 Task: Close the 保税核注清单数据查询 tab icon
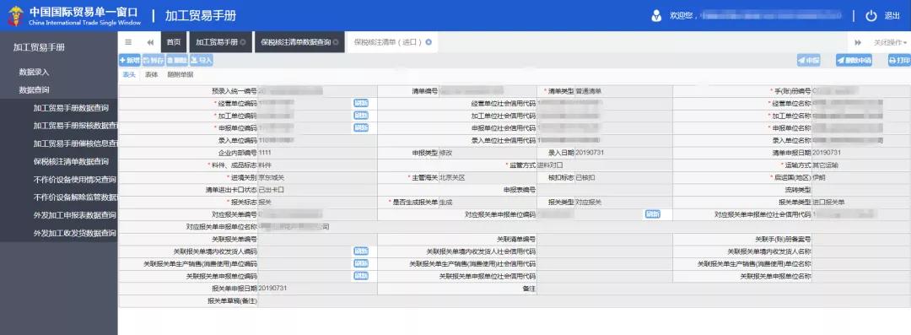[x=336, y=42]
